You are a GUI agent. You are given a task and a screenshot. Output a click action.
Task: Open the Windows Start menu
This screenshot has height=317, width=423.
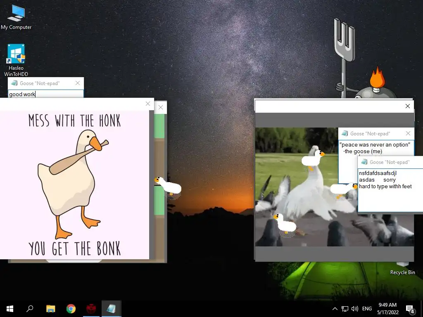(10, 309)
